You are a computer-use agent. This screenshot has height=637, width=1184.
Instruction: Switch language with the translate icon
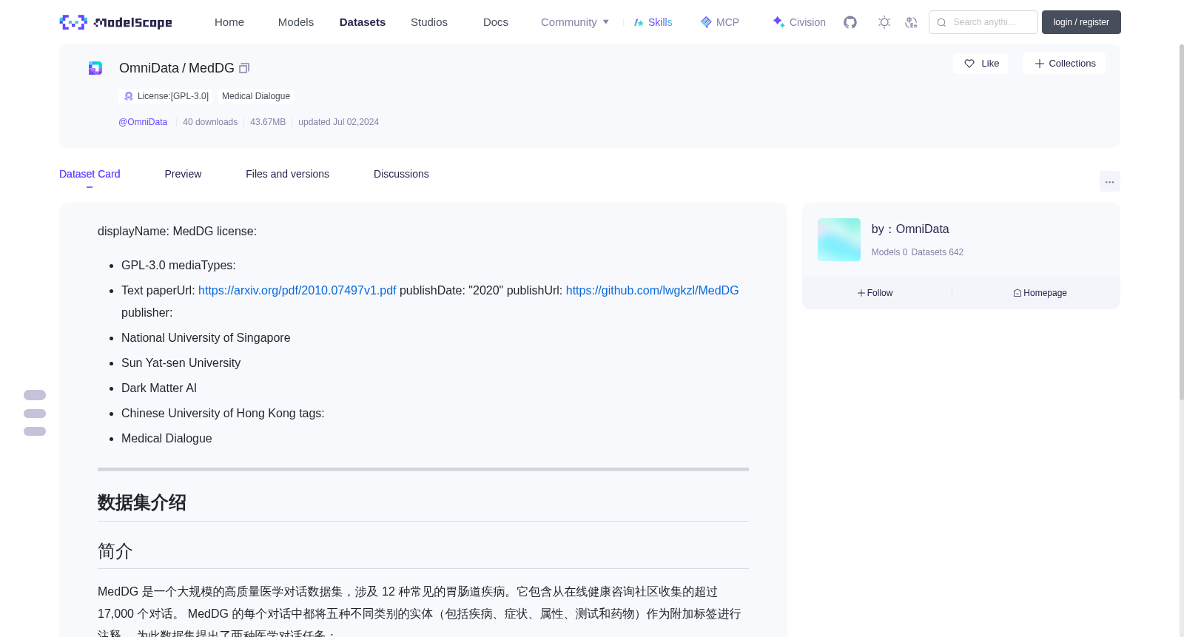click(911, 22)
